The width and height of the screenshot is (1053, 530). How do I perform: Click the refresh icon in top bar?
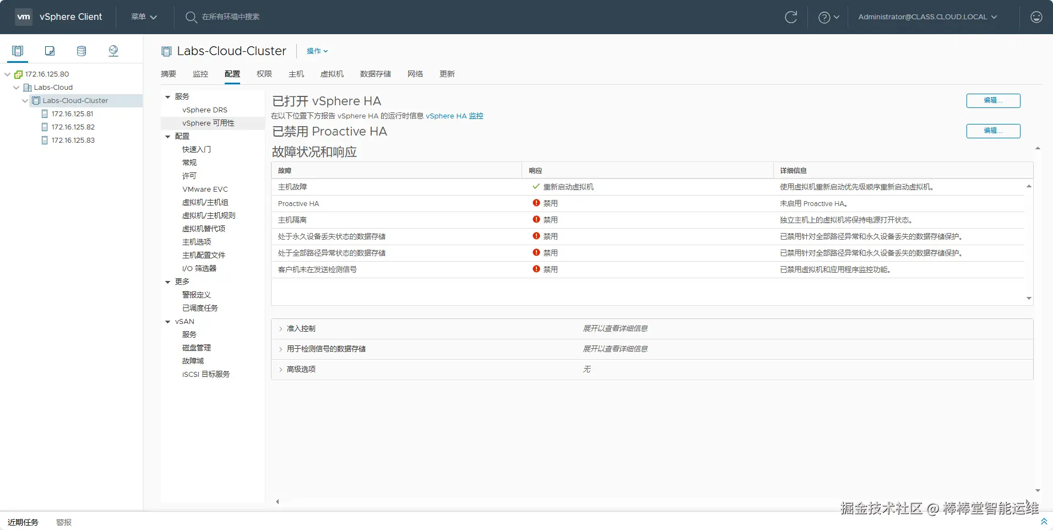pos(791,17)
